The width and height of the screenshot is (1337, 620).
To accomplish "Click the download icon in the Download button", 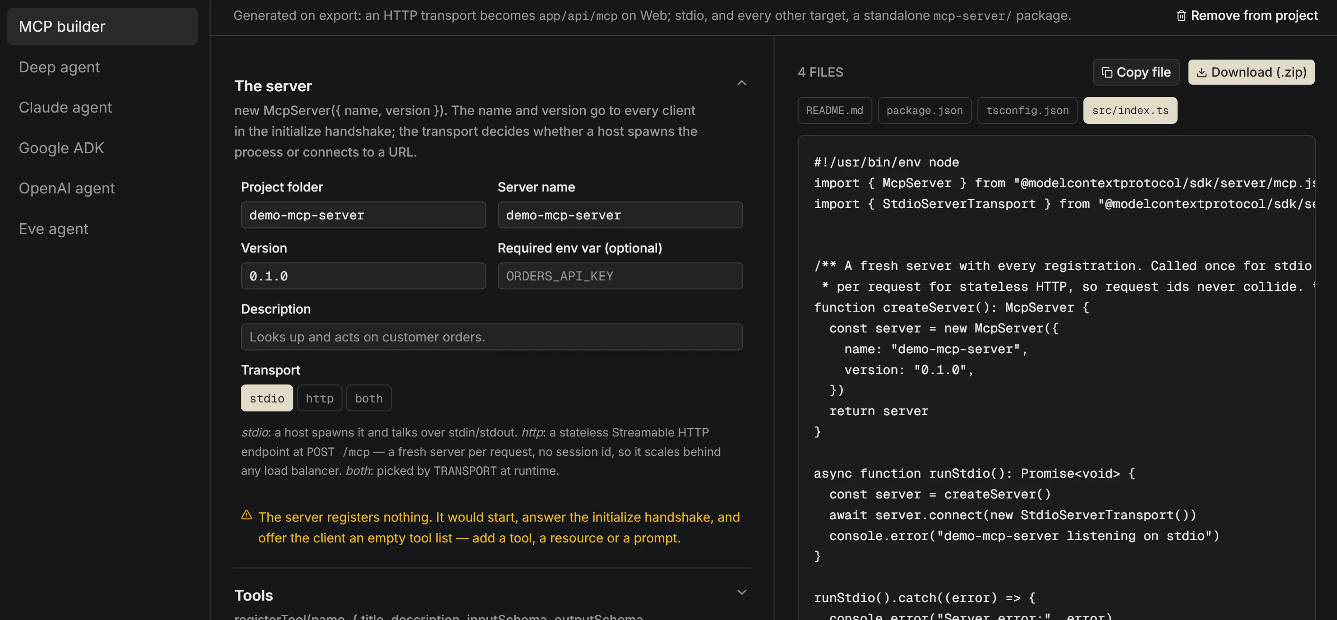I will pos(1201,72).
